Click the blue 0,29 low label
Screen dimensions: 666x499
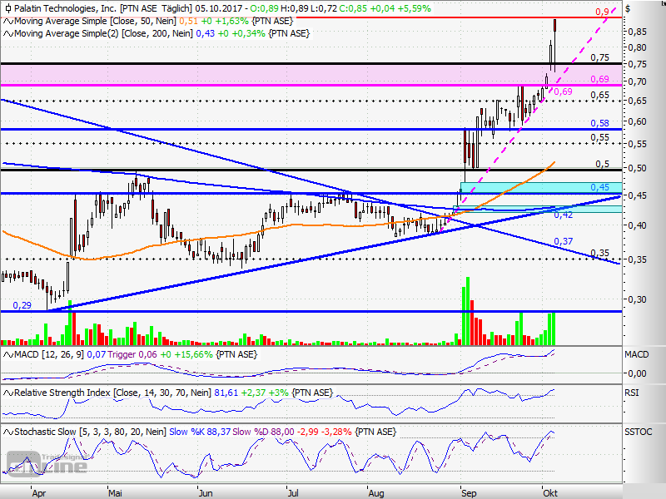pyautogui.click(x=22, y=305)
